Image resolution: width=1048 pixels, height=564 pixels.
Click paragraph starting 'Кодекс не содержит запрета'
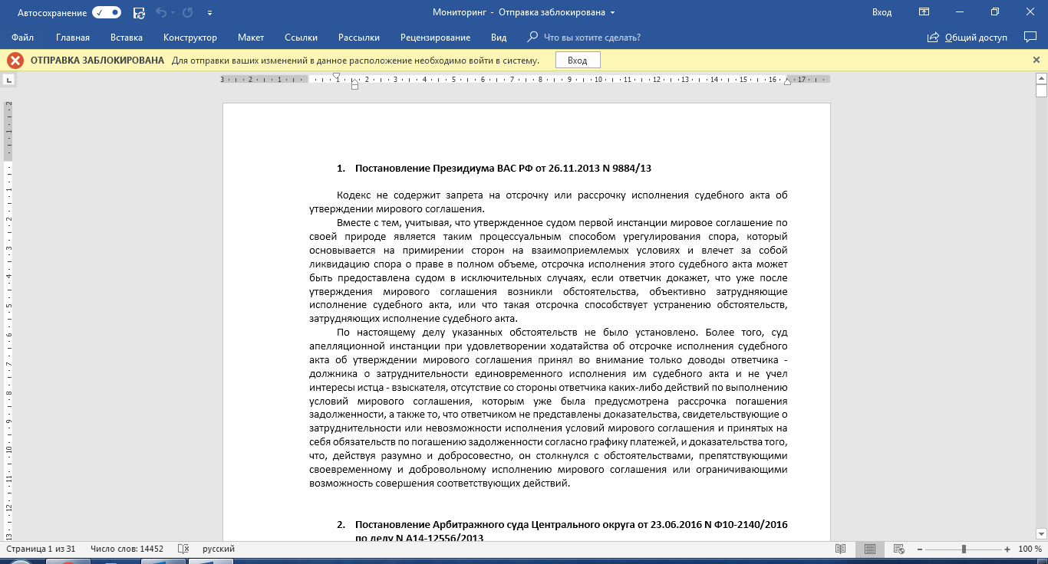[x=548, y=202]
